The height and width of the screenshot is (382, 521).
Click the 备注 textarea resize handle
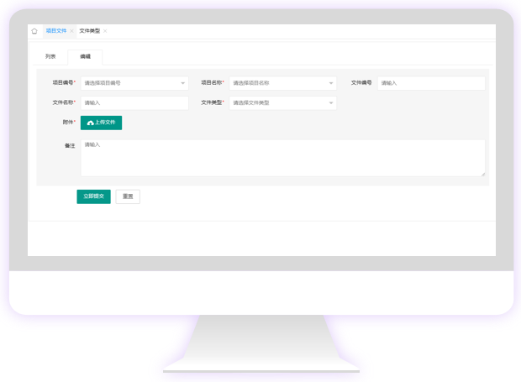482,174
